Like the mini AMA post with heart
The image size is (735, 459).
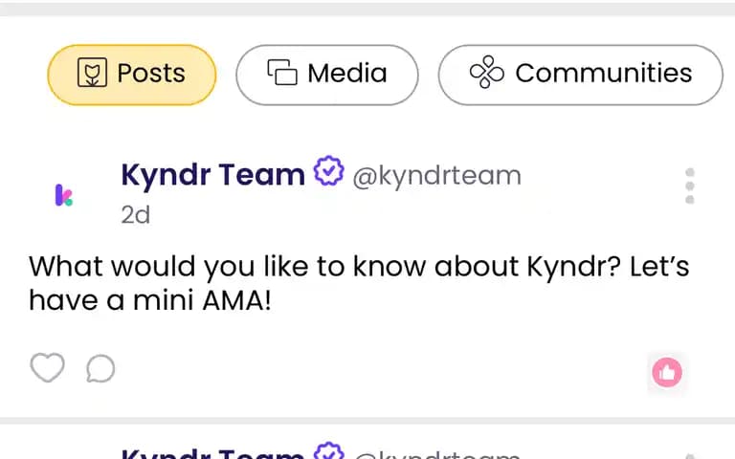coord(47,367)
